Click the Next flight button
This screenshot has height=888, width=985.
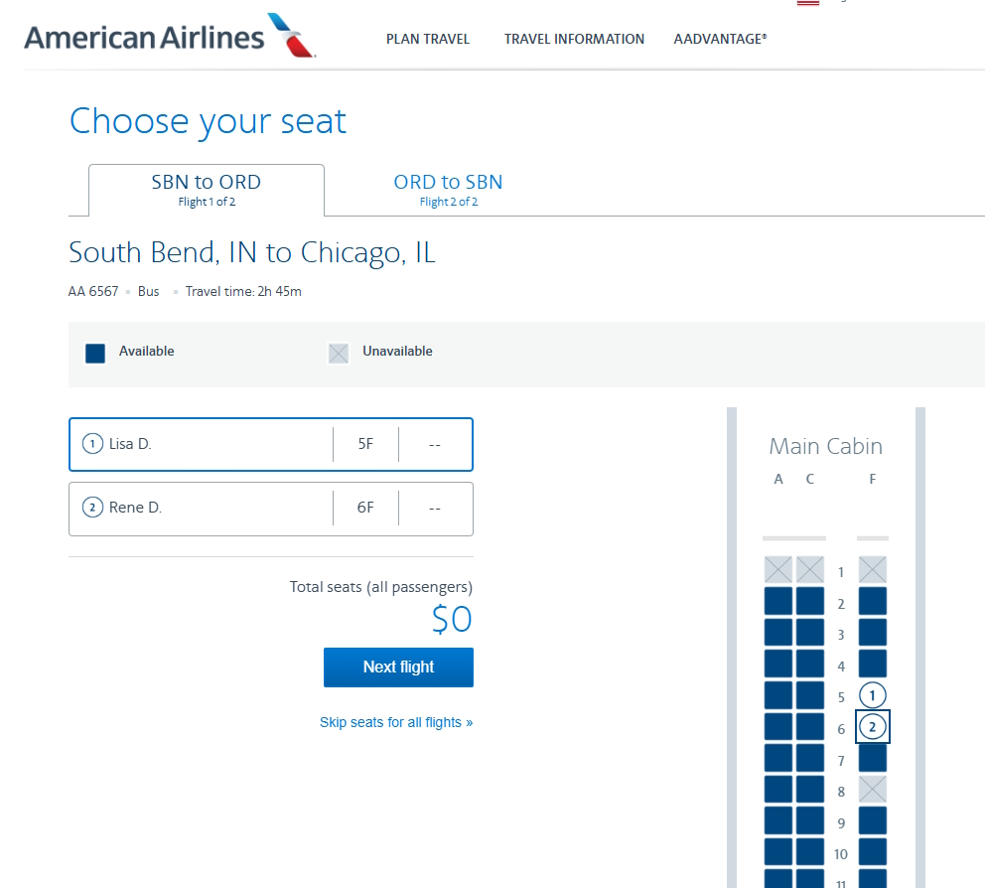tap(398, 667)
